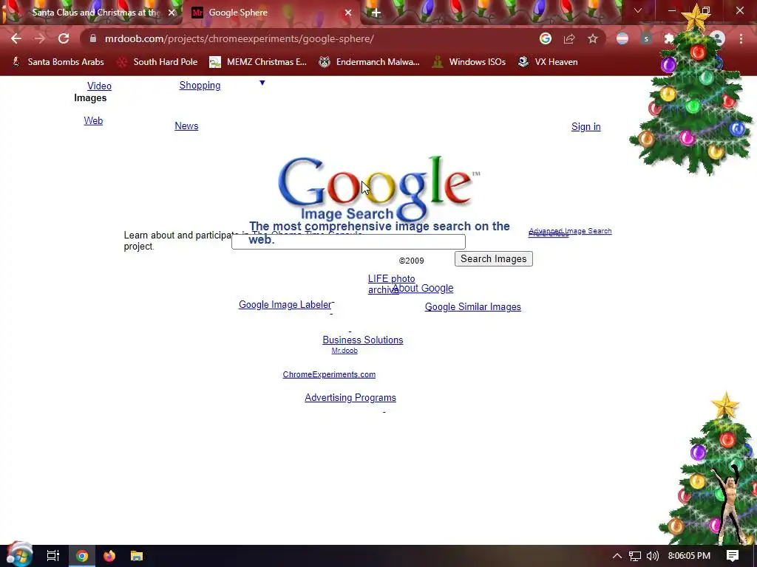Click the Shopping link

(200, 86)
